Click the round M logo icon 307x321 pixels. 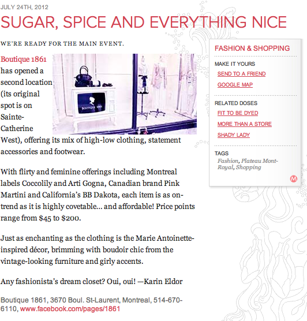294,179
